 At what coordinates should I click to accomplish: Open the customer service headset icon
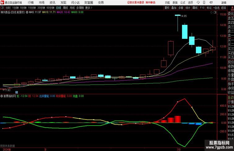198,2
